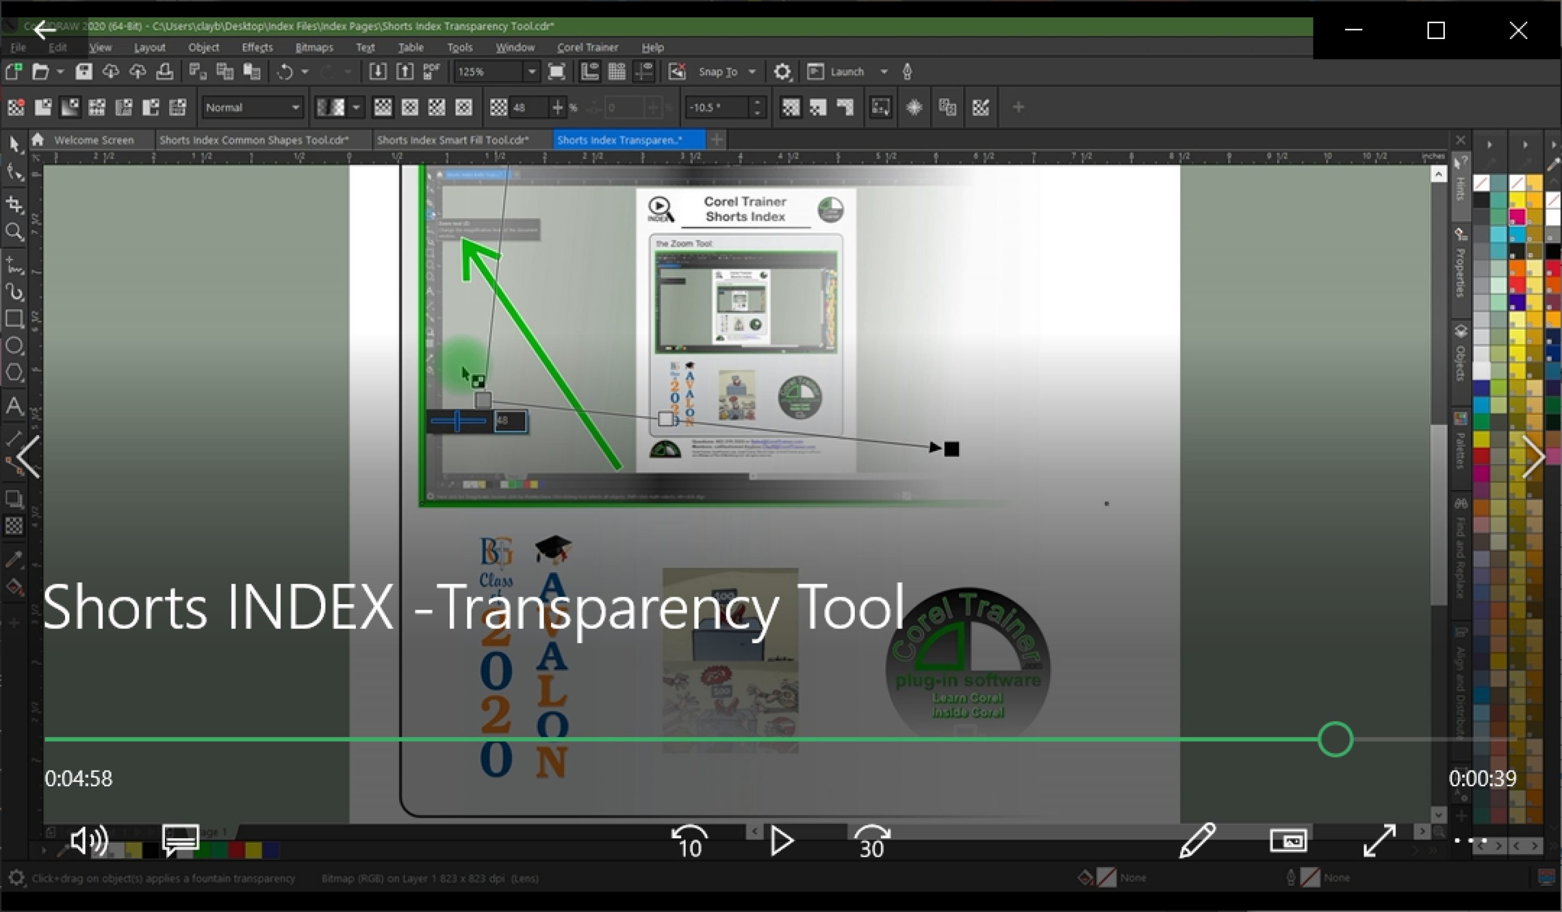
Task: Mute the video volume
Action: point(88,840)
